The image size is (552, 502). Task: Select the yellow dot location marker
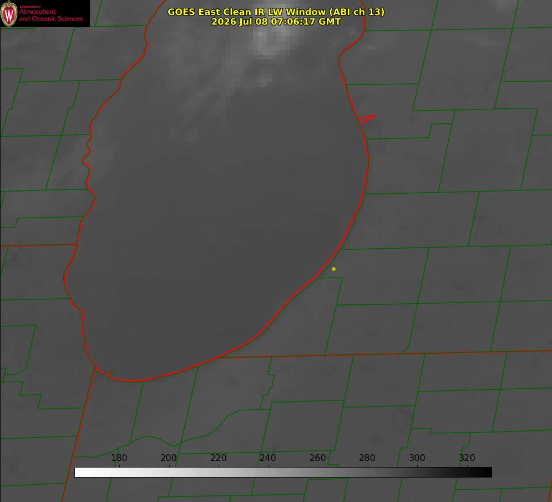(333, 269)
